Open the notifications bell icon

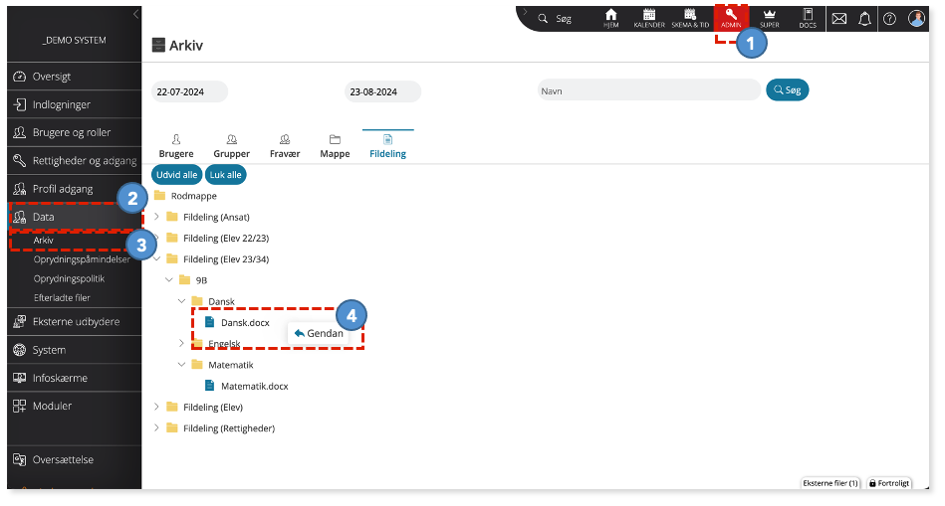point(864,19)
